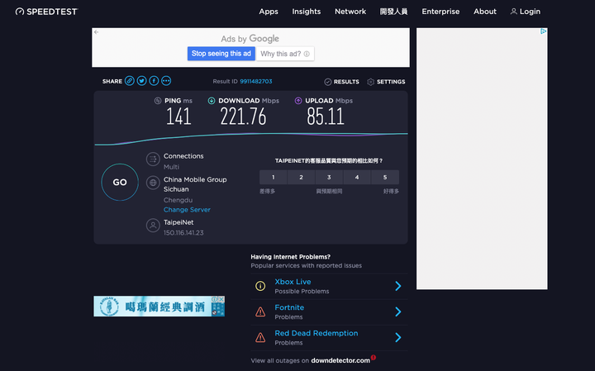
Task: Click the 221.76 download speed value
Action: coord(243,116)
